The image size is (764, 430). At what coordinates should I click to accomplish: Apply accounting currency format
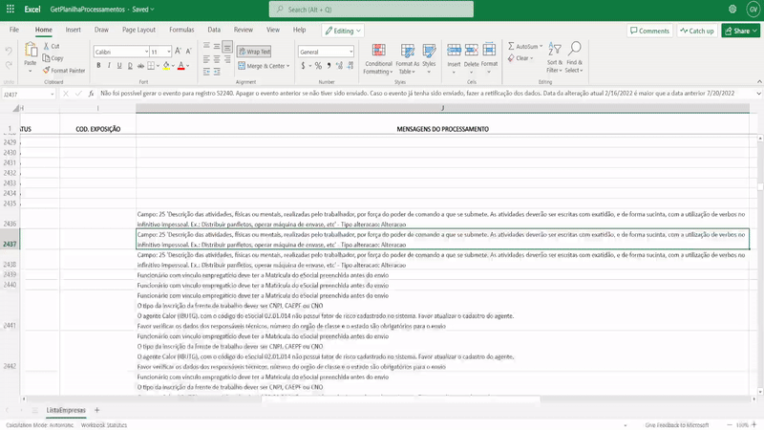coord(303,65)
